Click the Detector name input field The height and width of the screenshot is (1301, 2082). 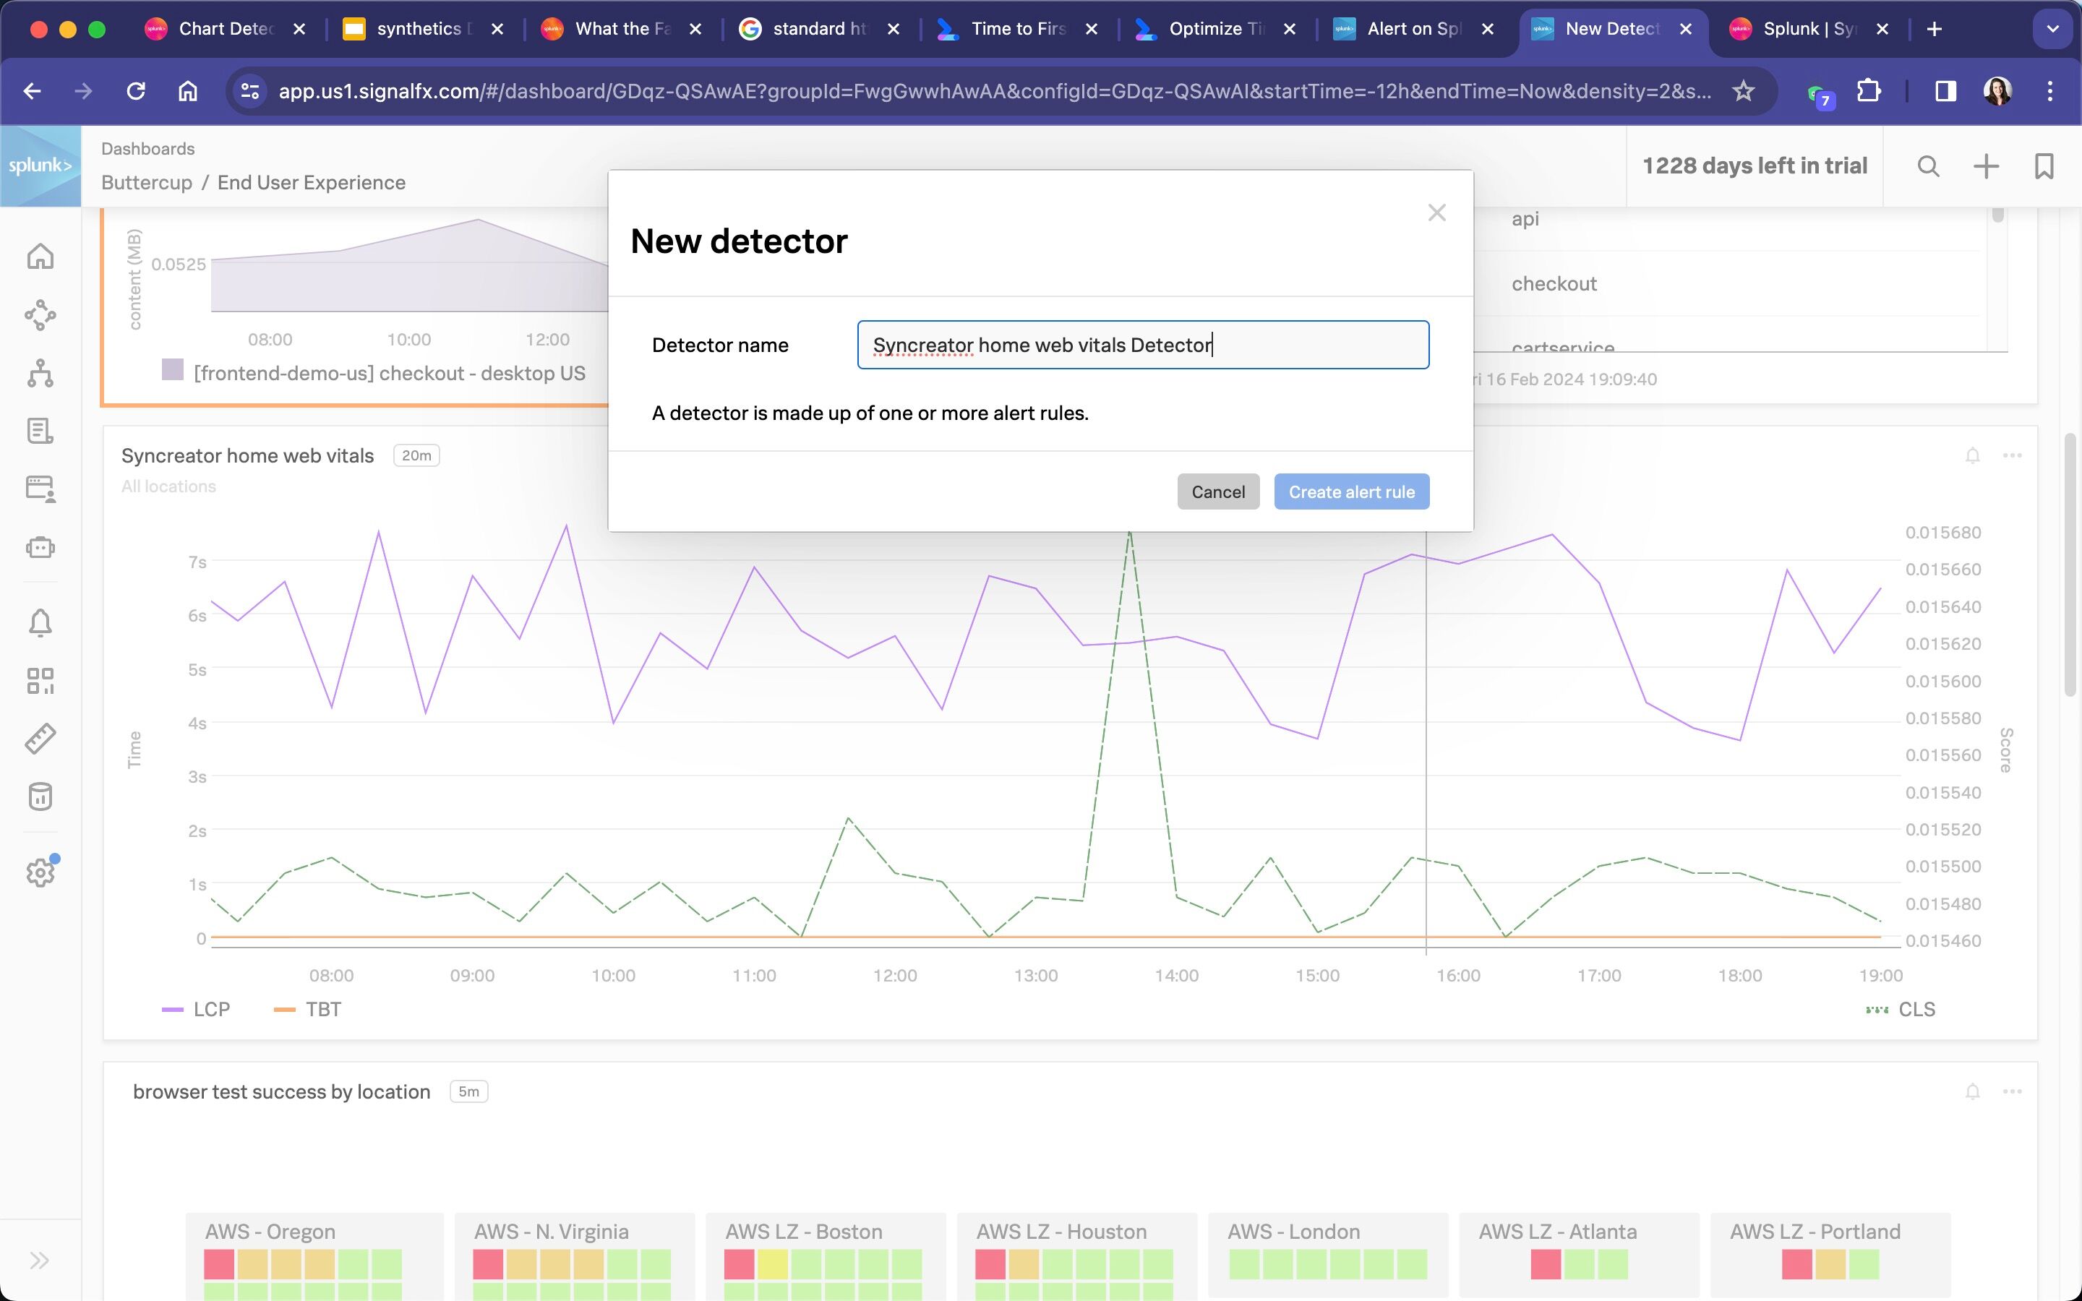pos(1142,345)
